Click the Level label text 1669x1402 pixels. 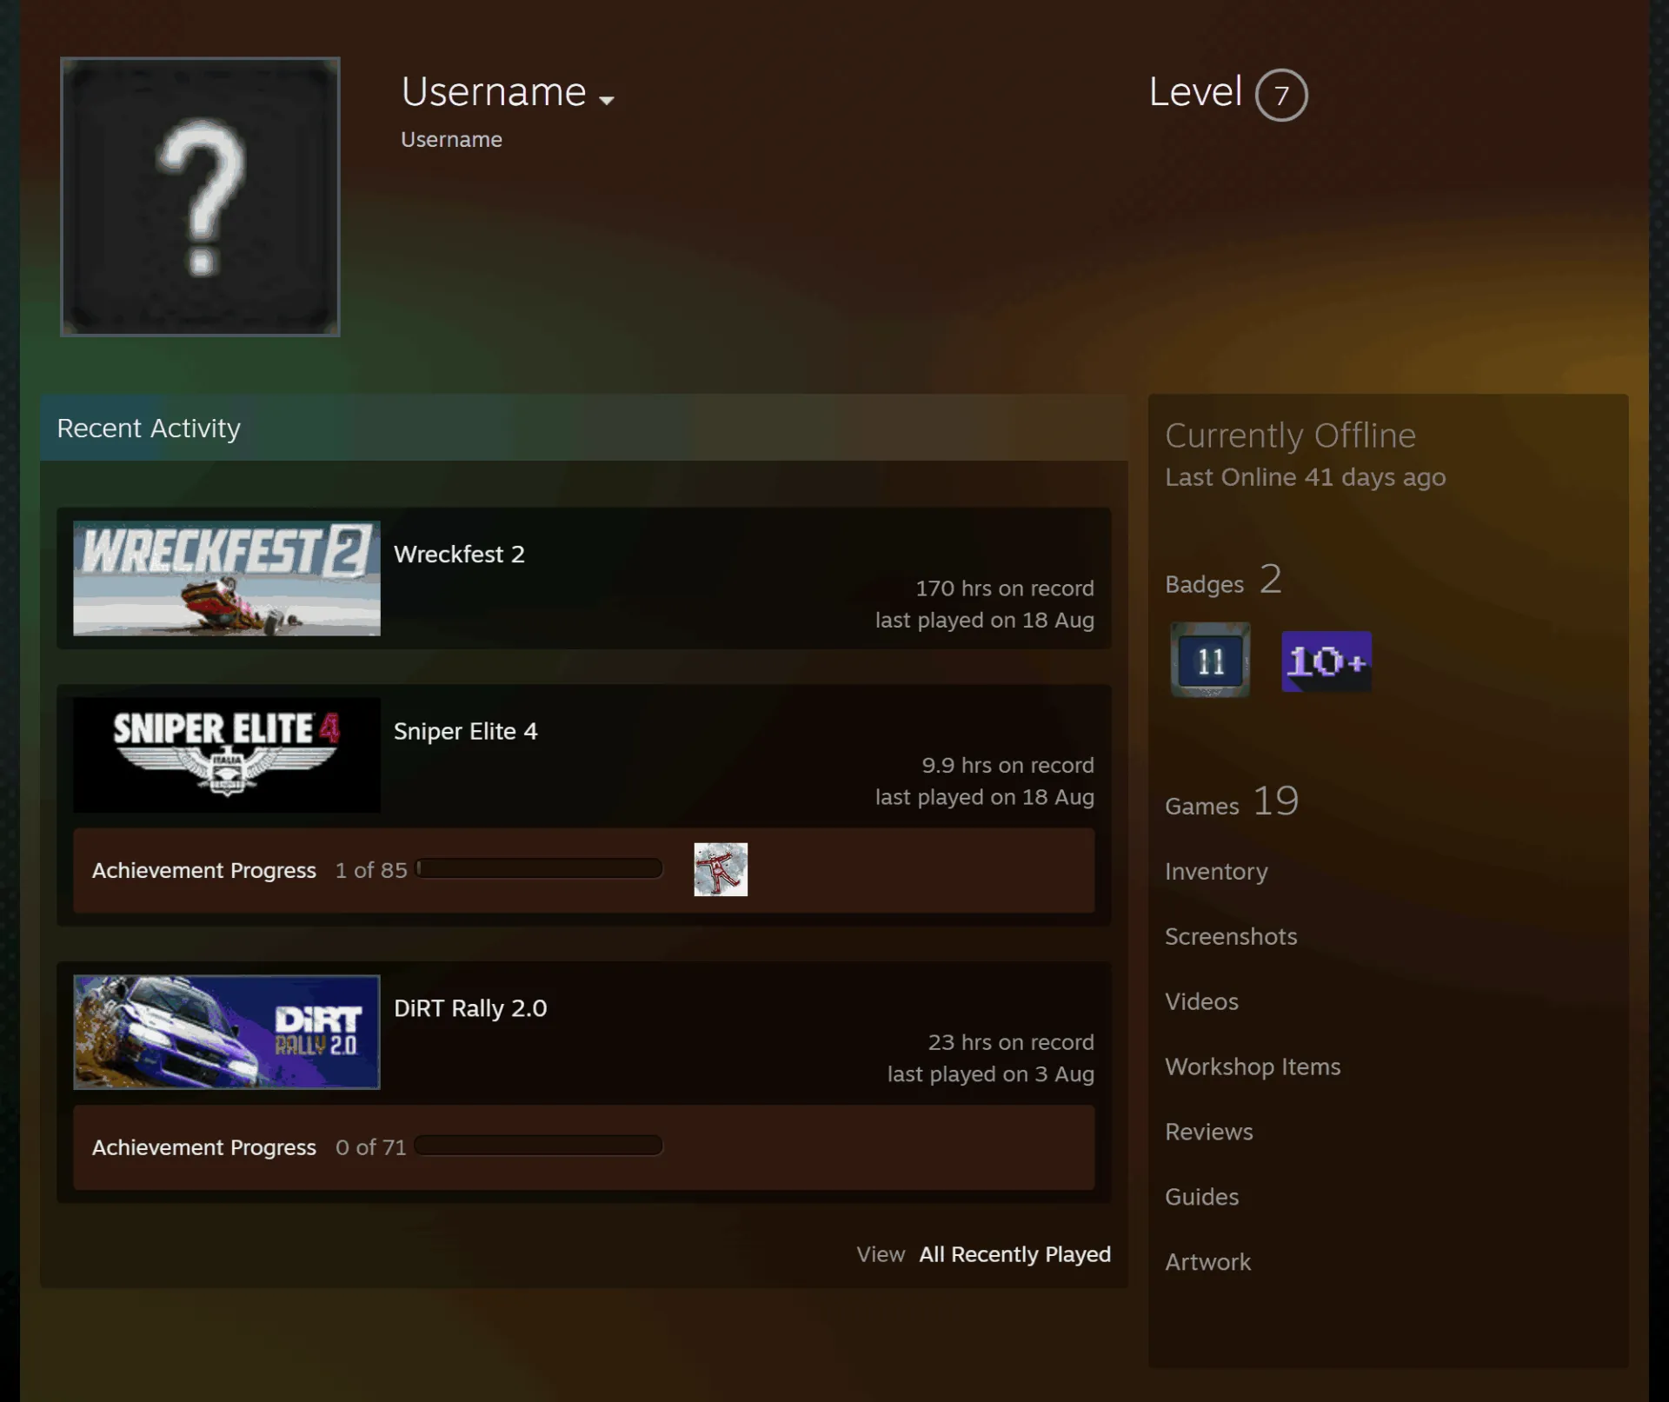[1195, 92]
